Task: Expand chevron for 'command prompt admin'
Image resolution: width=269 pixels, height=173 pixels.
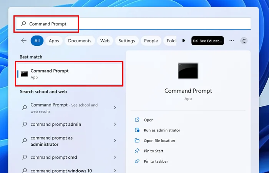Action: point(115,124)
